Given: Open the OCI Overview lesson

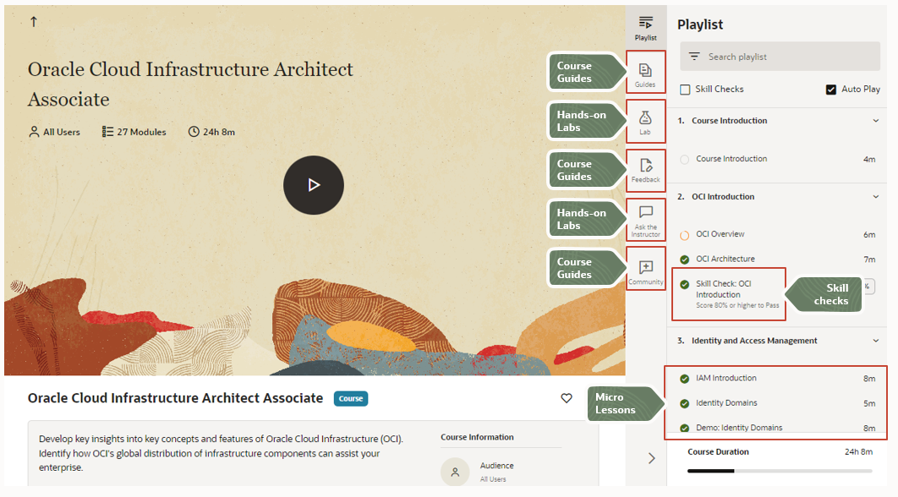Looking at the screenshot, I should 777,234.
